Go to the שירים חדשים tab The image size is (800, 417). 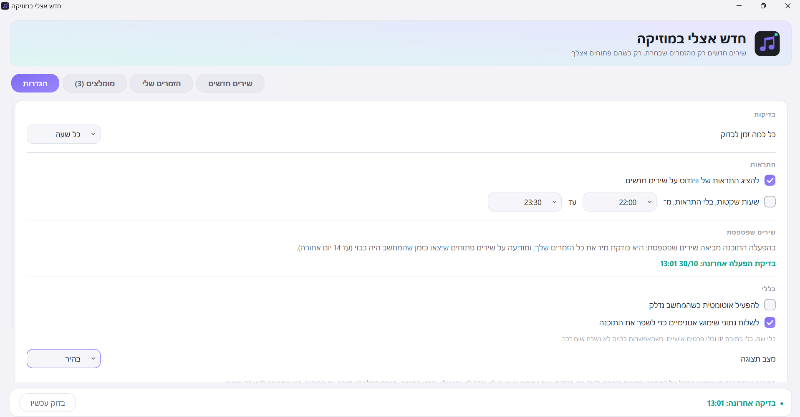pos(230,83)
